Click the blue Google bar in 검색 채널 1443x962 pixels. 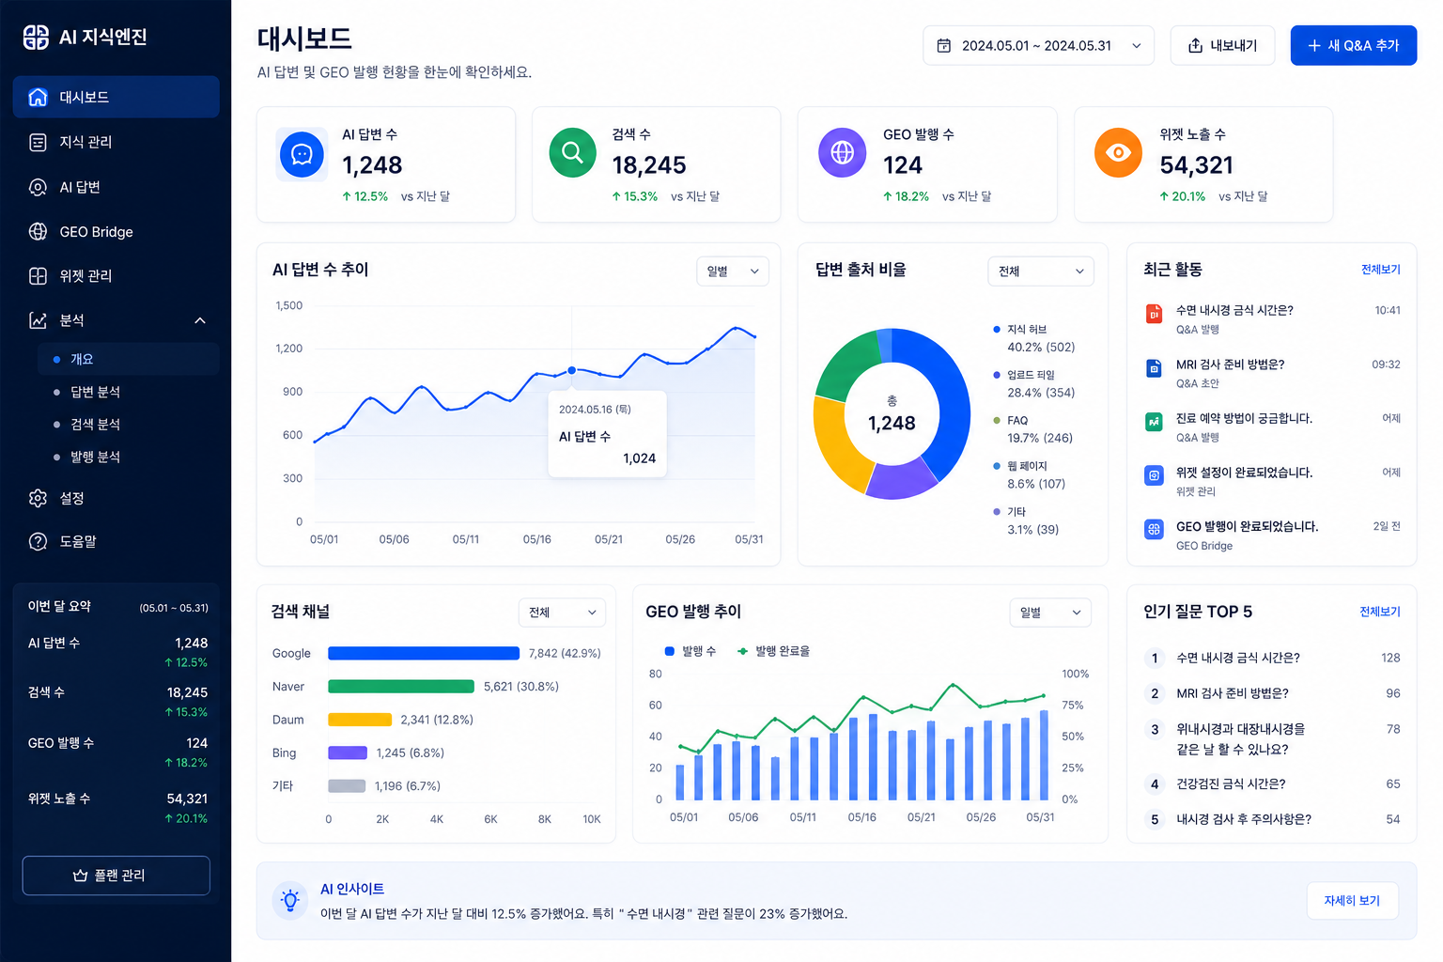(x=424, y=653)
